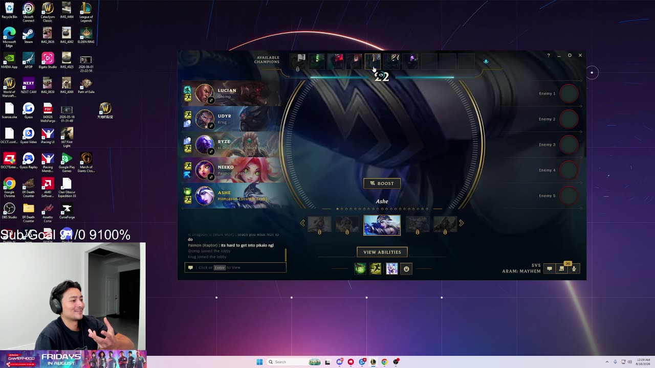655x368 pixels.
Task: Open the emote picker smiley icon
Action: [406, 268]
